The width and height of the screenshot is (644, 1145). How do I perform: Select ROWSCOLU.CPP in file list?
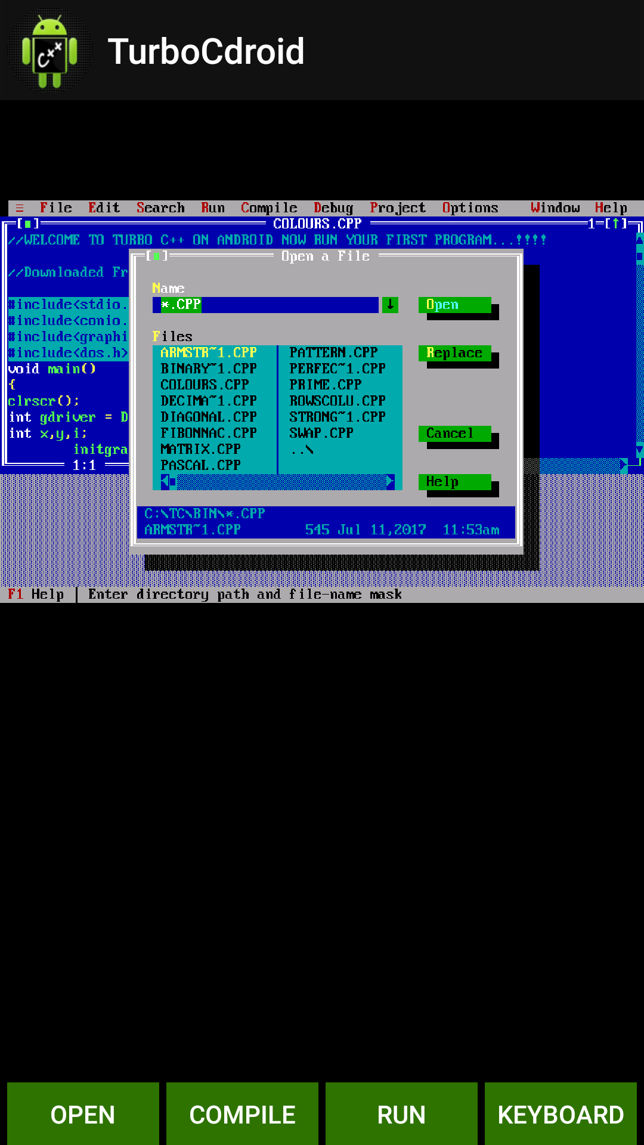(x=338, y=401)
